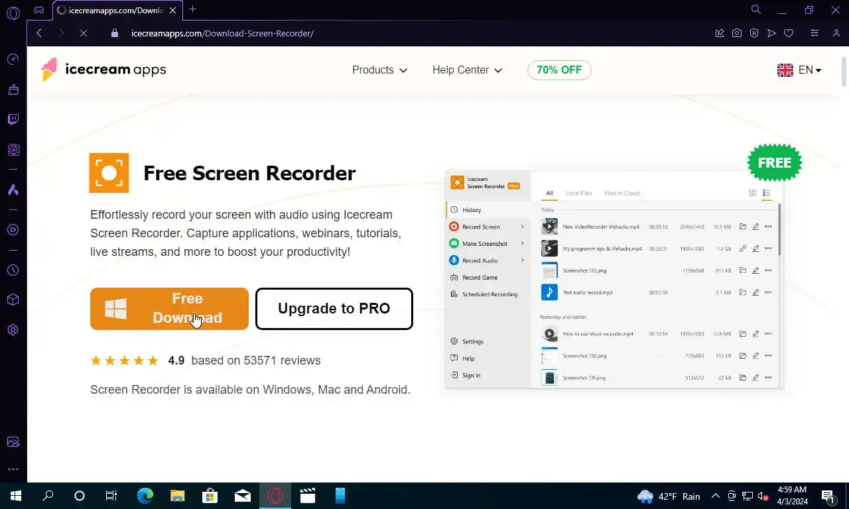Open the GX Corner gamepad tab

[x=39, y=10]
